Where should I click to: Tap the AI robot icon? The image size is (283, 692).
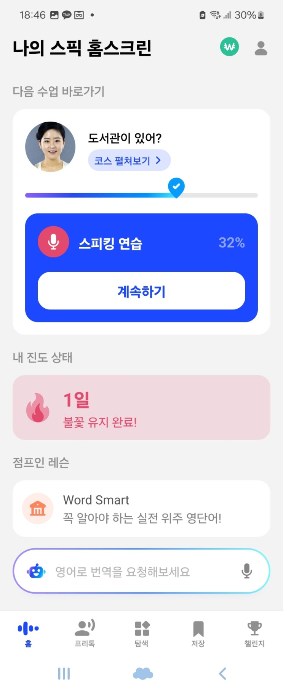point(36,571)
